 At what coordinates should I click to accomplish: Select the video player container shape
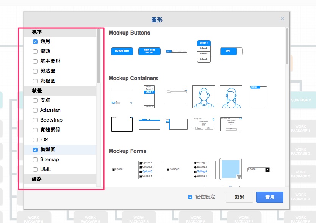coord(122,97)
